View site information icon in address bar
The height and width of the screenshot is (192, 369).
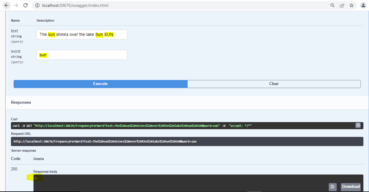(37, 5)
